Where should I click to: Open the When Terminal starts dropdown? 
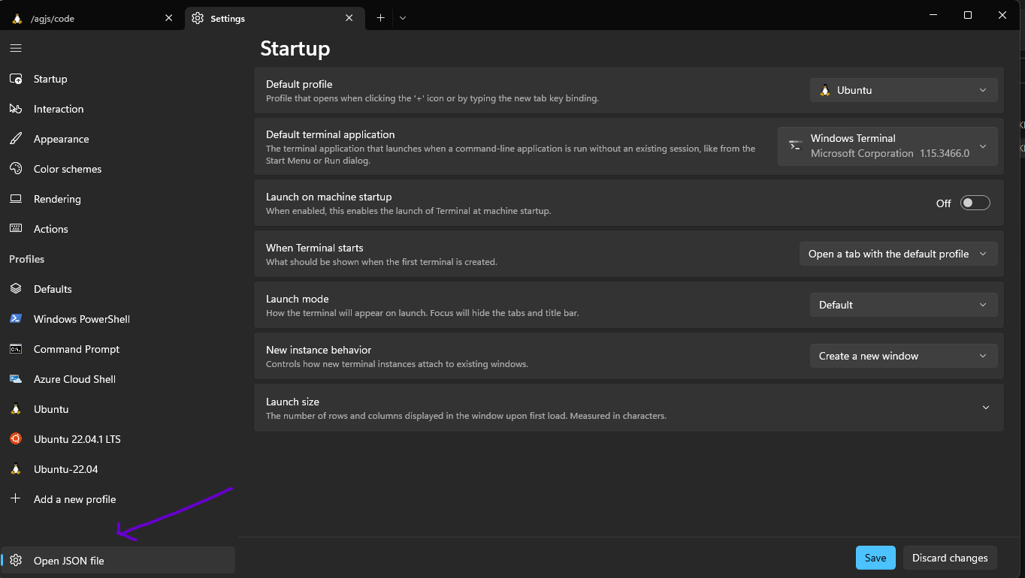[898, 254]
